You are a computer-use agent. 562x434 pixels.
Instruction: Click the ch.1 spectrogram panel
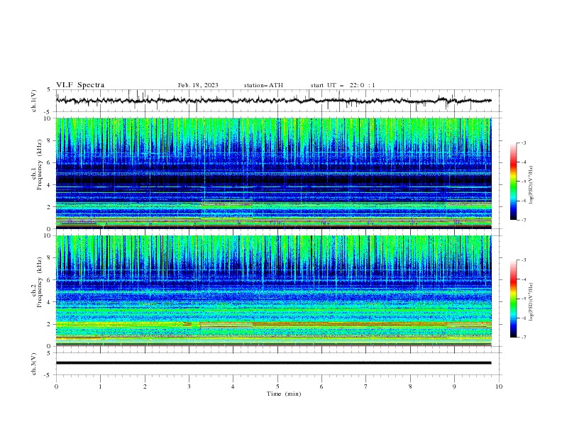273,173
